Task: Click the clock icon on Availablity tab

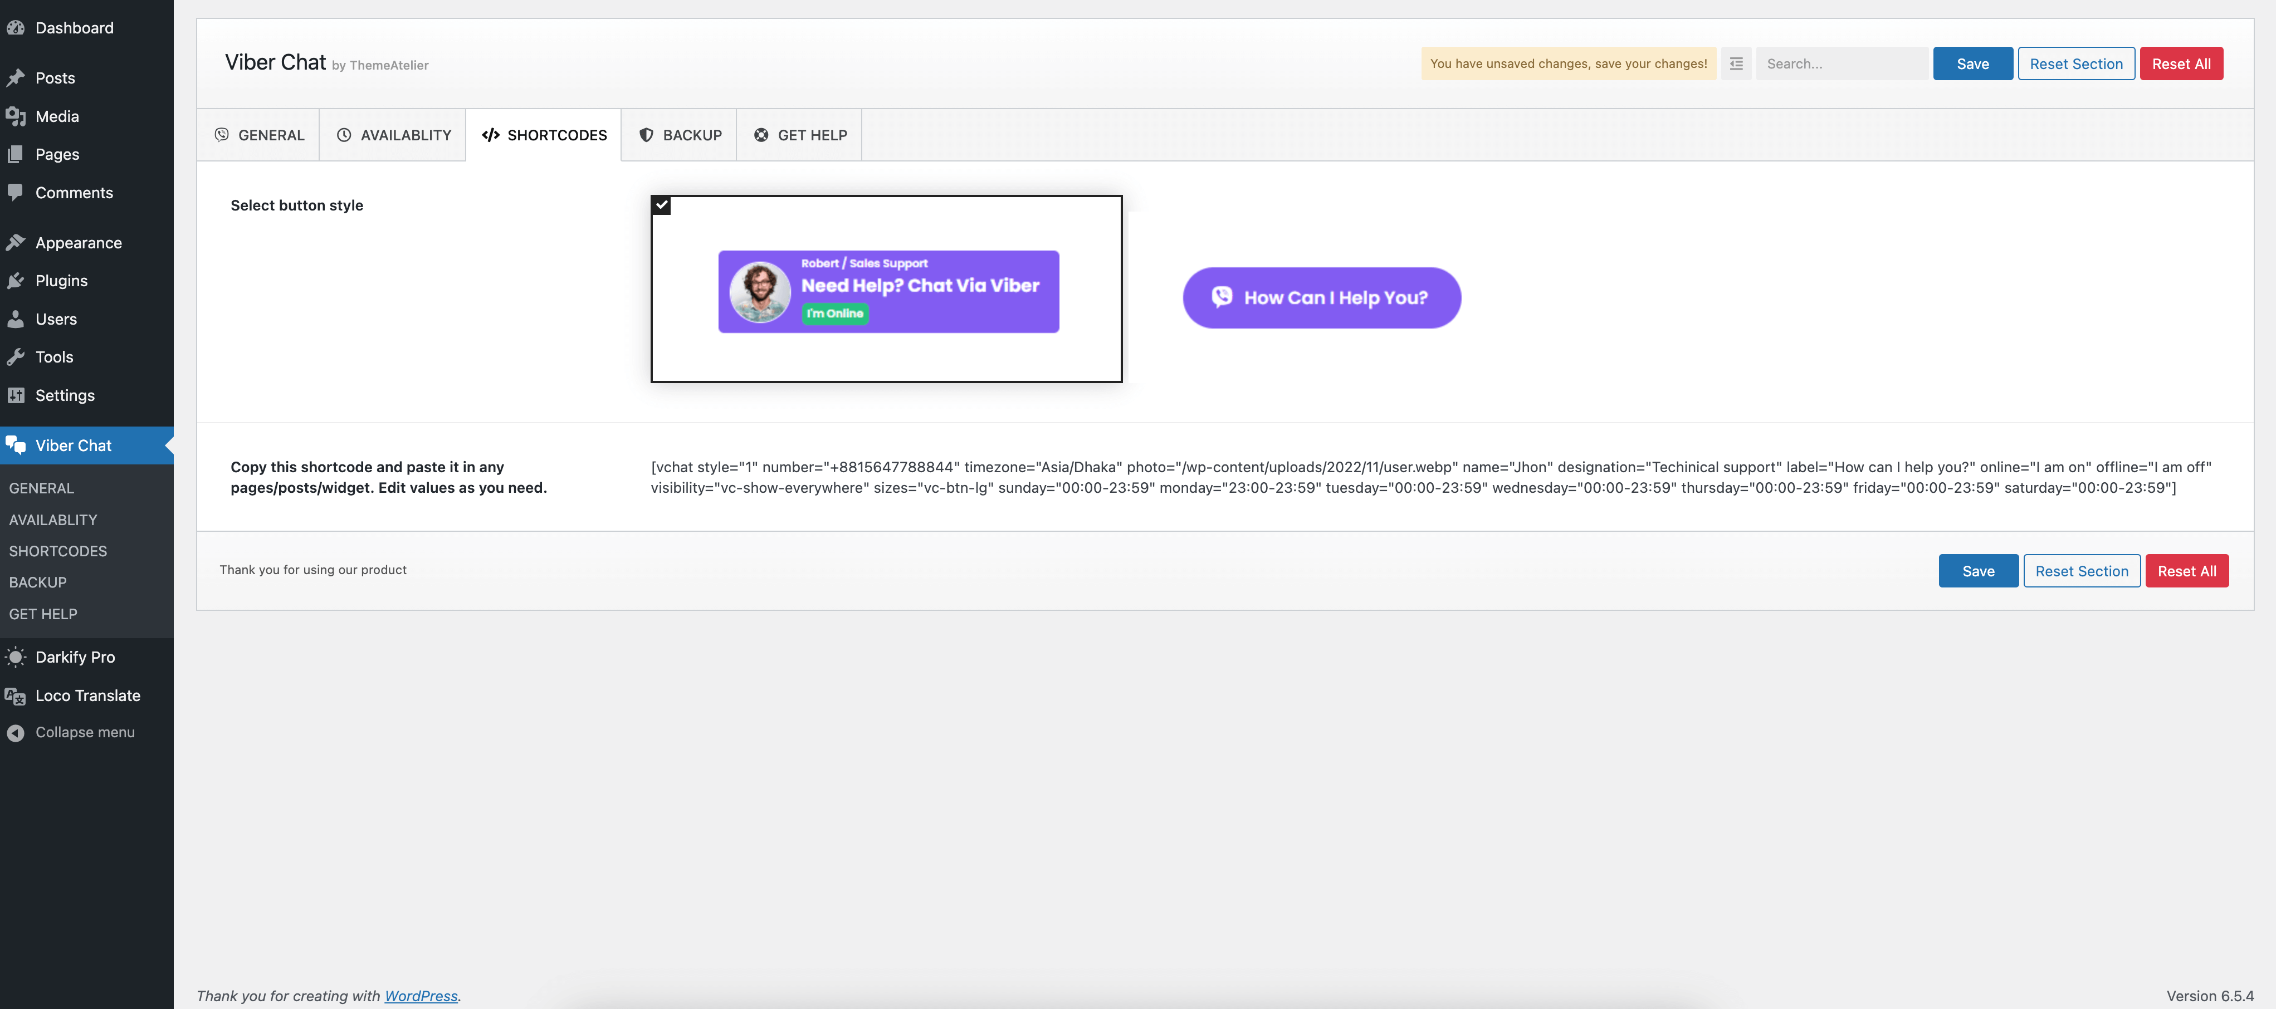Action: point(344,134)
